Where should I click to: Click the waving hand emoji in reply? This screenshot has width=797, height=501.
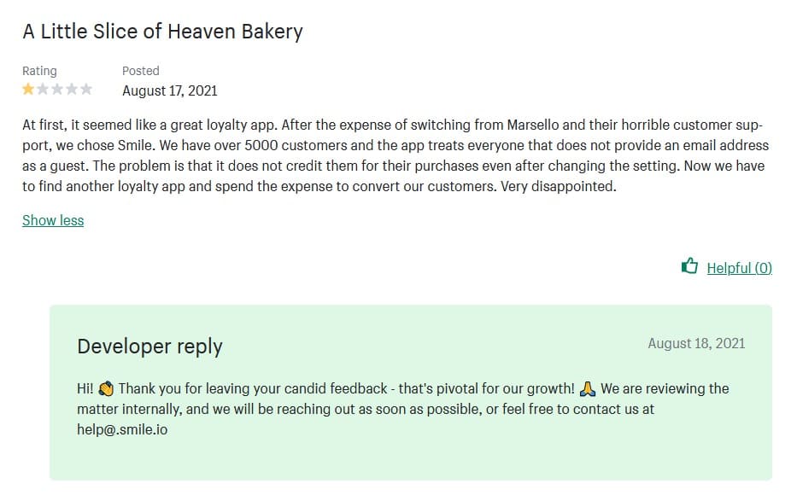pyautogui.click(x=106, y=389)
